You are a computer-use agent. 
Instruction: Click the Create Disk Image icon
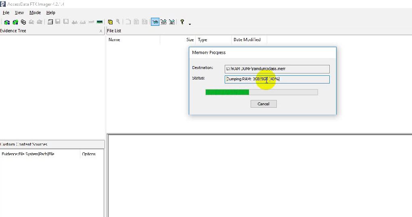pos(50,22)
